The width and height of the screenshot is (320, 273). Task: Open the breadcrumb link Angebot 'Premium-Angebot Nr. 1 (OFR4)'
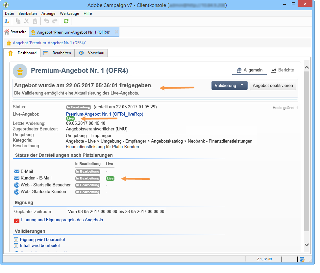click(x=49, y=43)
